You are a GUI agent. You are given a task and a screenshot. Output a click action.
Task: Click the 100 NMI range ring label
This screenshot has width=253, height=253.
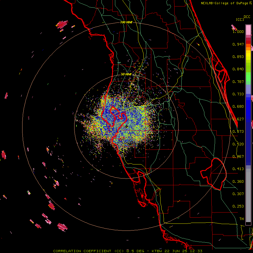[126, 22]
